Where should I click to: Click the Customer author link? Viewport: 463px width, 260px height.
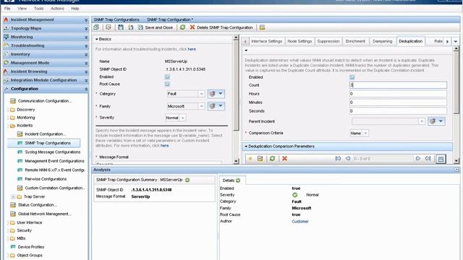tap(300, 222)
